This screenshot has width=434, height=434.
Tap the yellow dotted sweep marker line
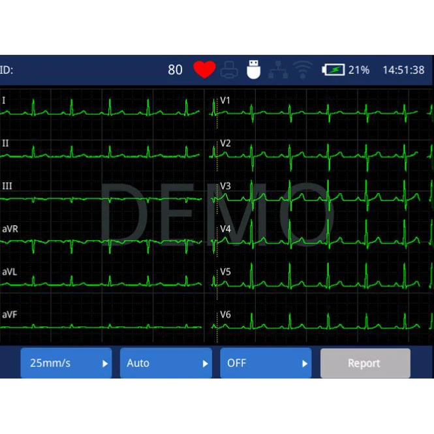217,220
